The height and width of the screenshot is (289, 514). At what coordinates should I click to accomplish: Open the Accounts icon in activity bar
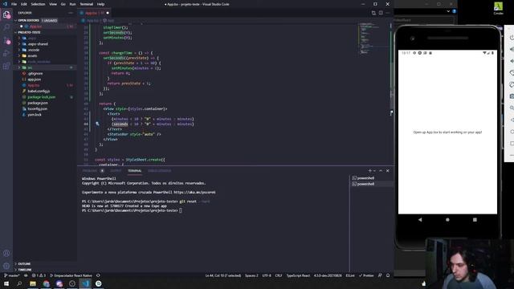6,253
